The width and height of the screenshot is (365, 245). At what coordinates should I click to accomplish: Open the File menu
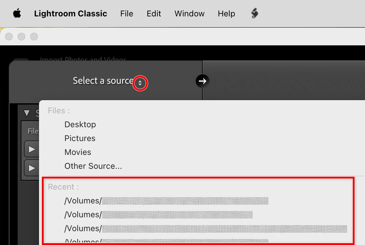[126, 14]
